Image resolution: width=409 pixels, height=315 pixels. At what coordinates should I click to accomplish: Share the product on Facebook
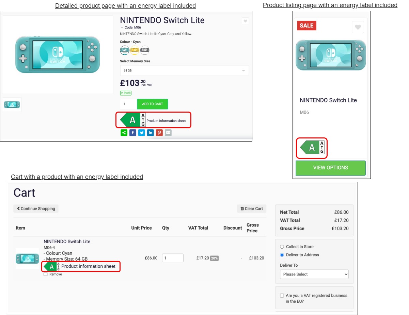point(133,133)
